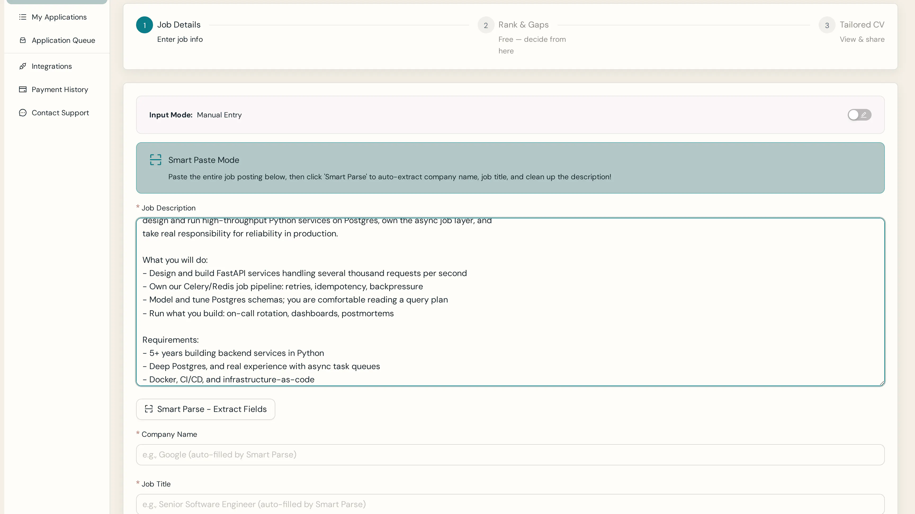Image resolution: width=915 pixels, height=514 pixels.
Task: Open Application Queue in the sidebar
Action: click(x=57, y=40)
